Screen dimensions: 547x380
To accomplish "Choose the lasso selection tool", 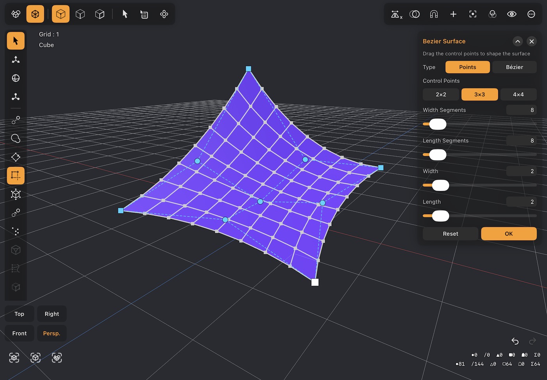I will coord(16,138).
